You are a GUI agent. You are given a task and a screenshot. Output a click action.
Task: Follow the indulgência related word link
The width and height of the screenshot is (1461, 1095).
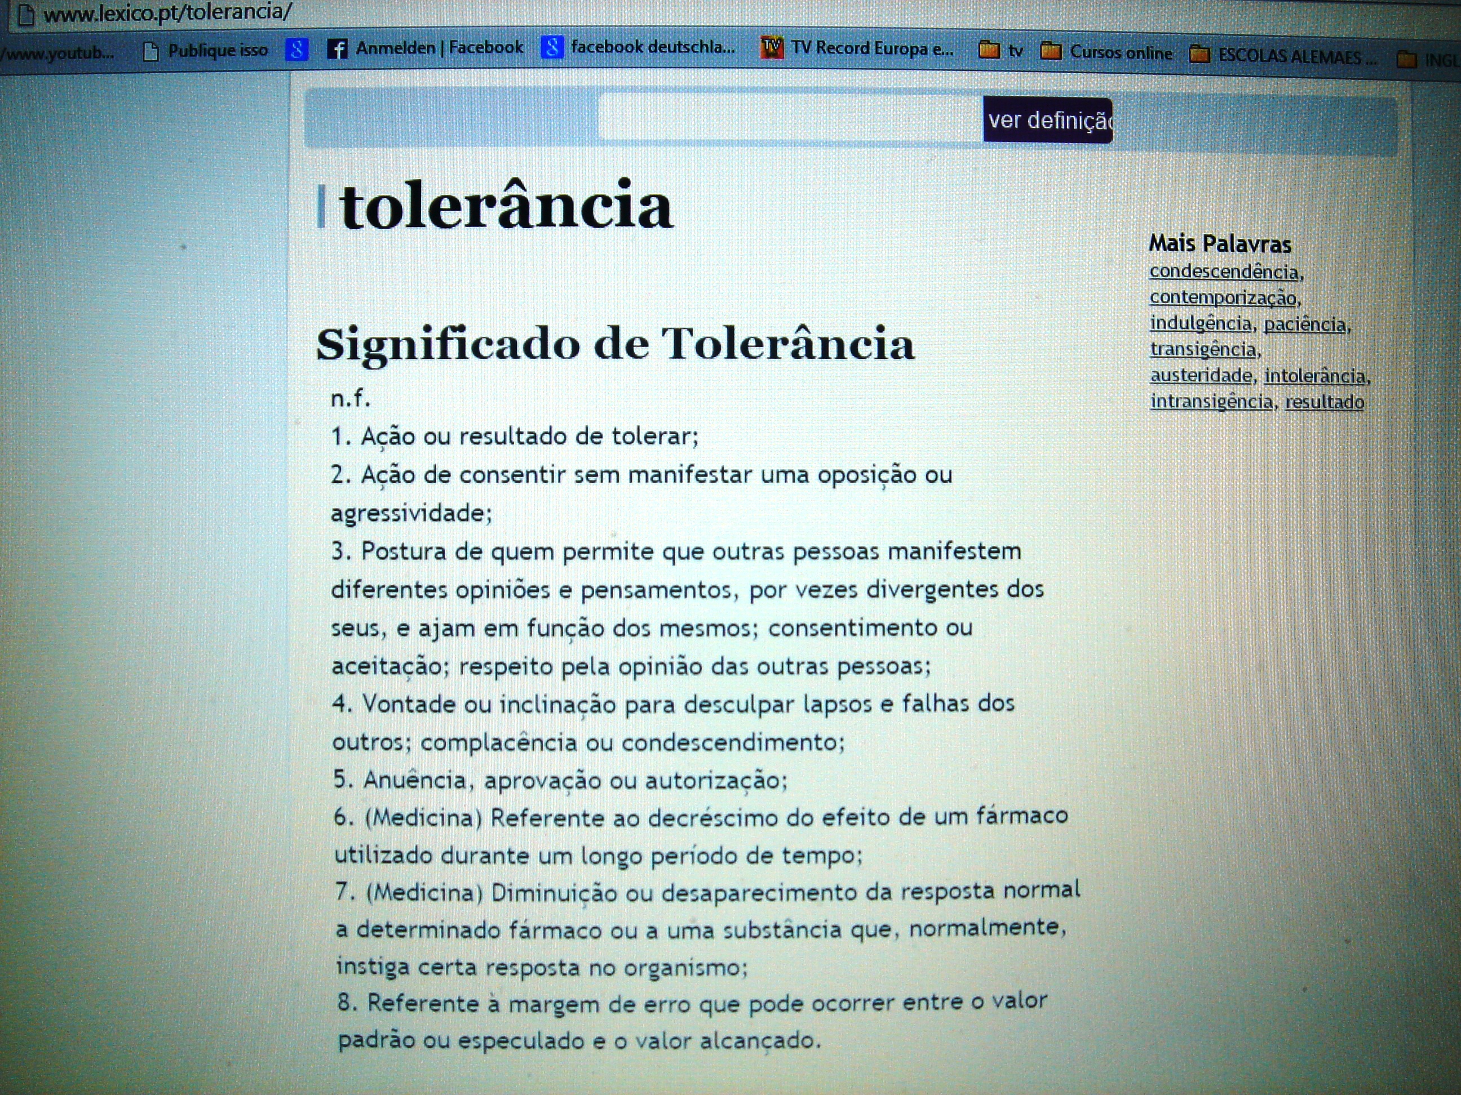[1201, 323]
